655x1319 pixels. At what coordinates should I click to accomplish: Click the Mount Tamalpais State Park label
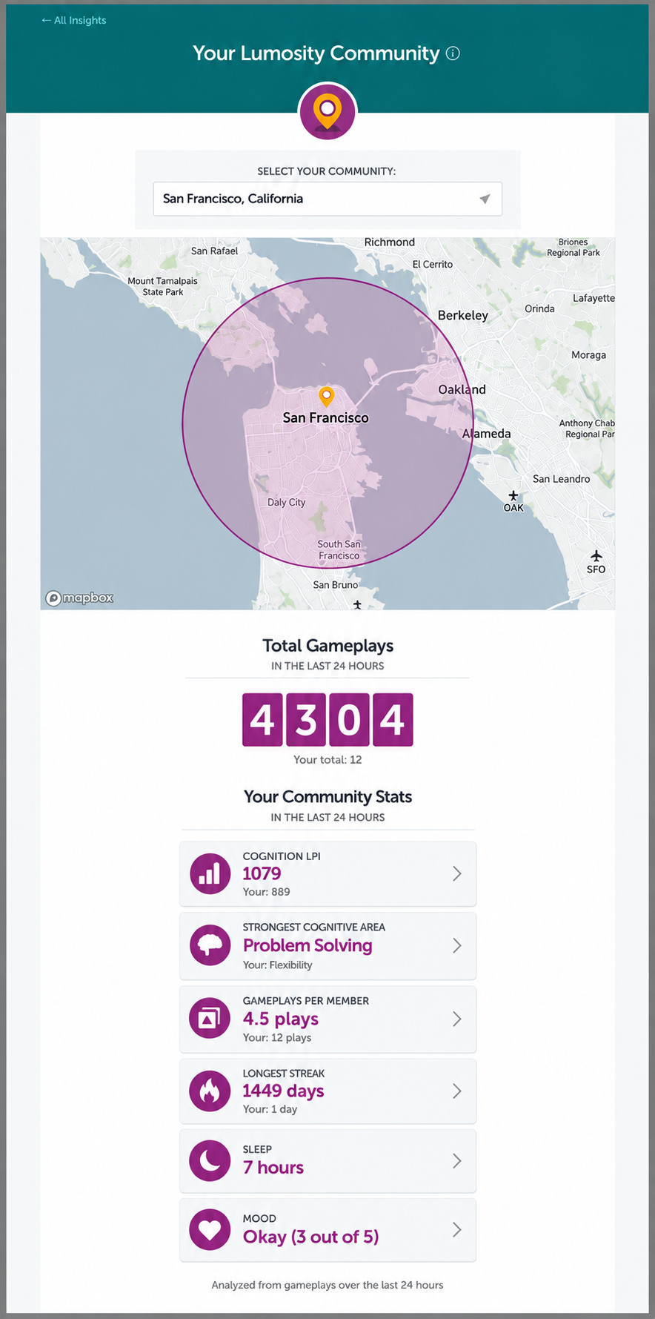pos(163,286)
